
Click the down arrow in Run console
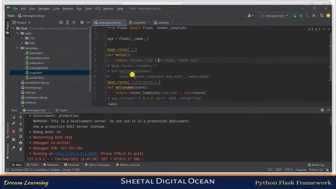20,124
